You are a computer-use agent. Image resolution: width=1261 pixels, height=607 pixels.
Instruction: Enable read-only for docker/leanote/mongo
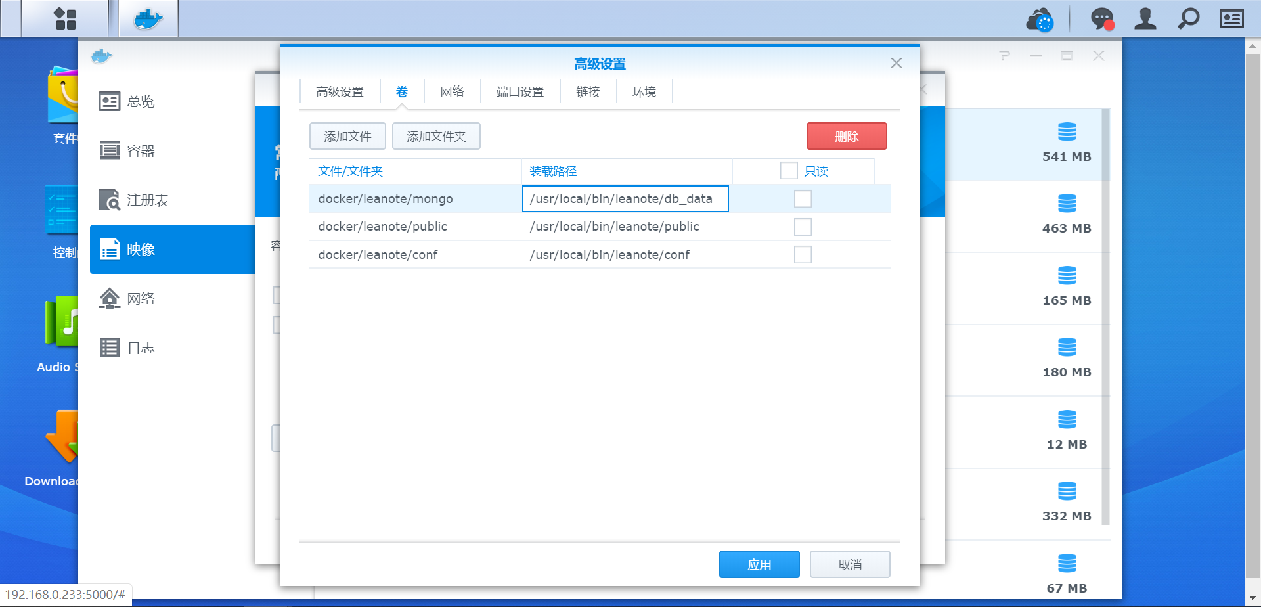coord(803,198)
